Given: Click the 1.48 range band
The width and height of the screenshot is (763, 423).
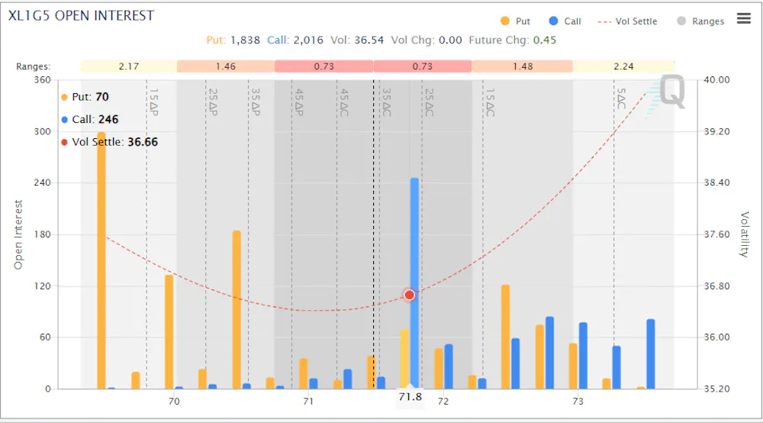Looking at the screenshot, I should [x=522, y=66].
